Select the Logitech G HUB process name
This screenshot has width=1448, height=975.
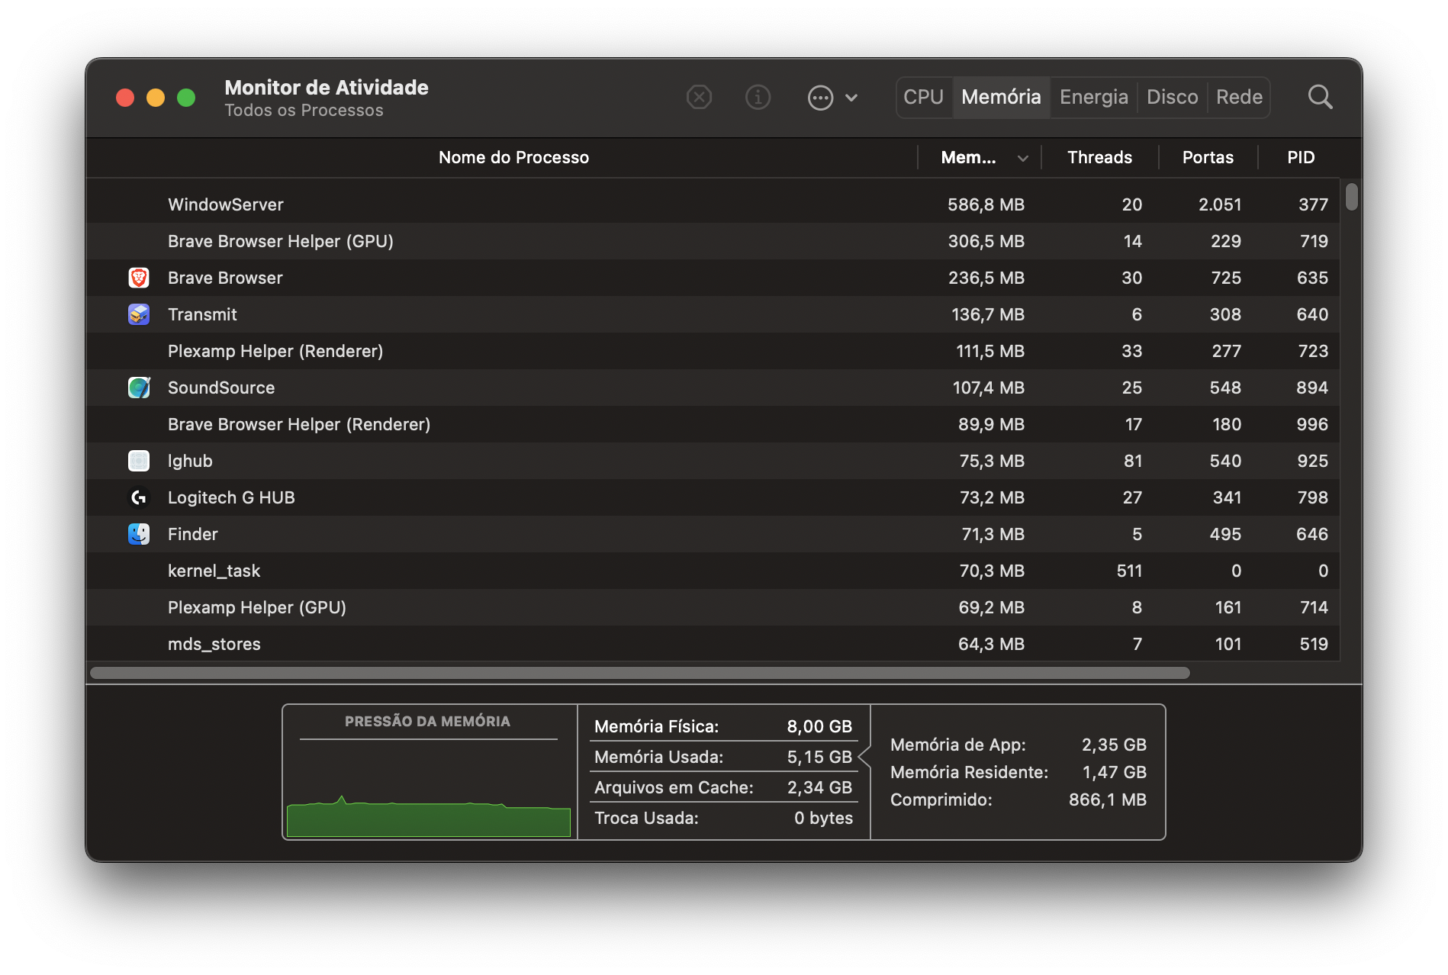pyautogui.click(x=231, y=497)
